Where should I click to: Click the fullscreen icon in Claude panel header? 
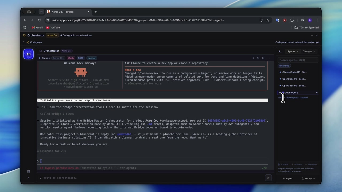pyautogui.click(x=263, y=58)
